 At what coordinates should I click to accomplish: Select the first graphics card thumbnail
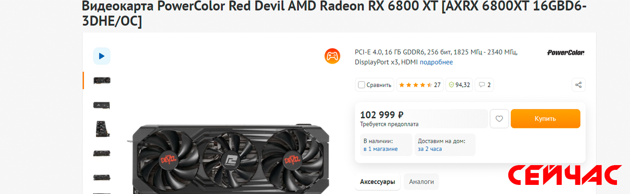[x=102, y=81]
